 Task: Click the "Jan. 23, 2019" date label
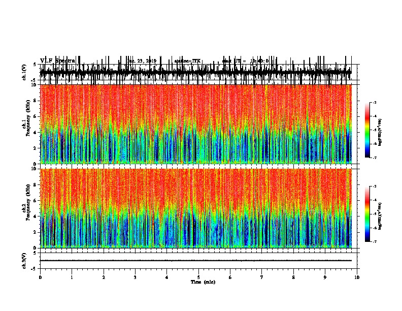(x=142, y=61)
